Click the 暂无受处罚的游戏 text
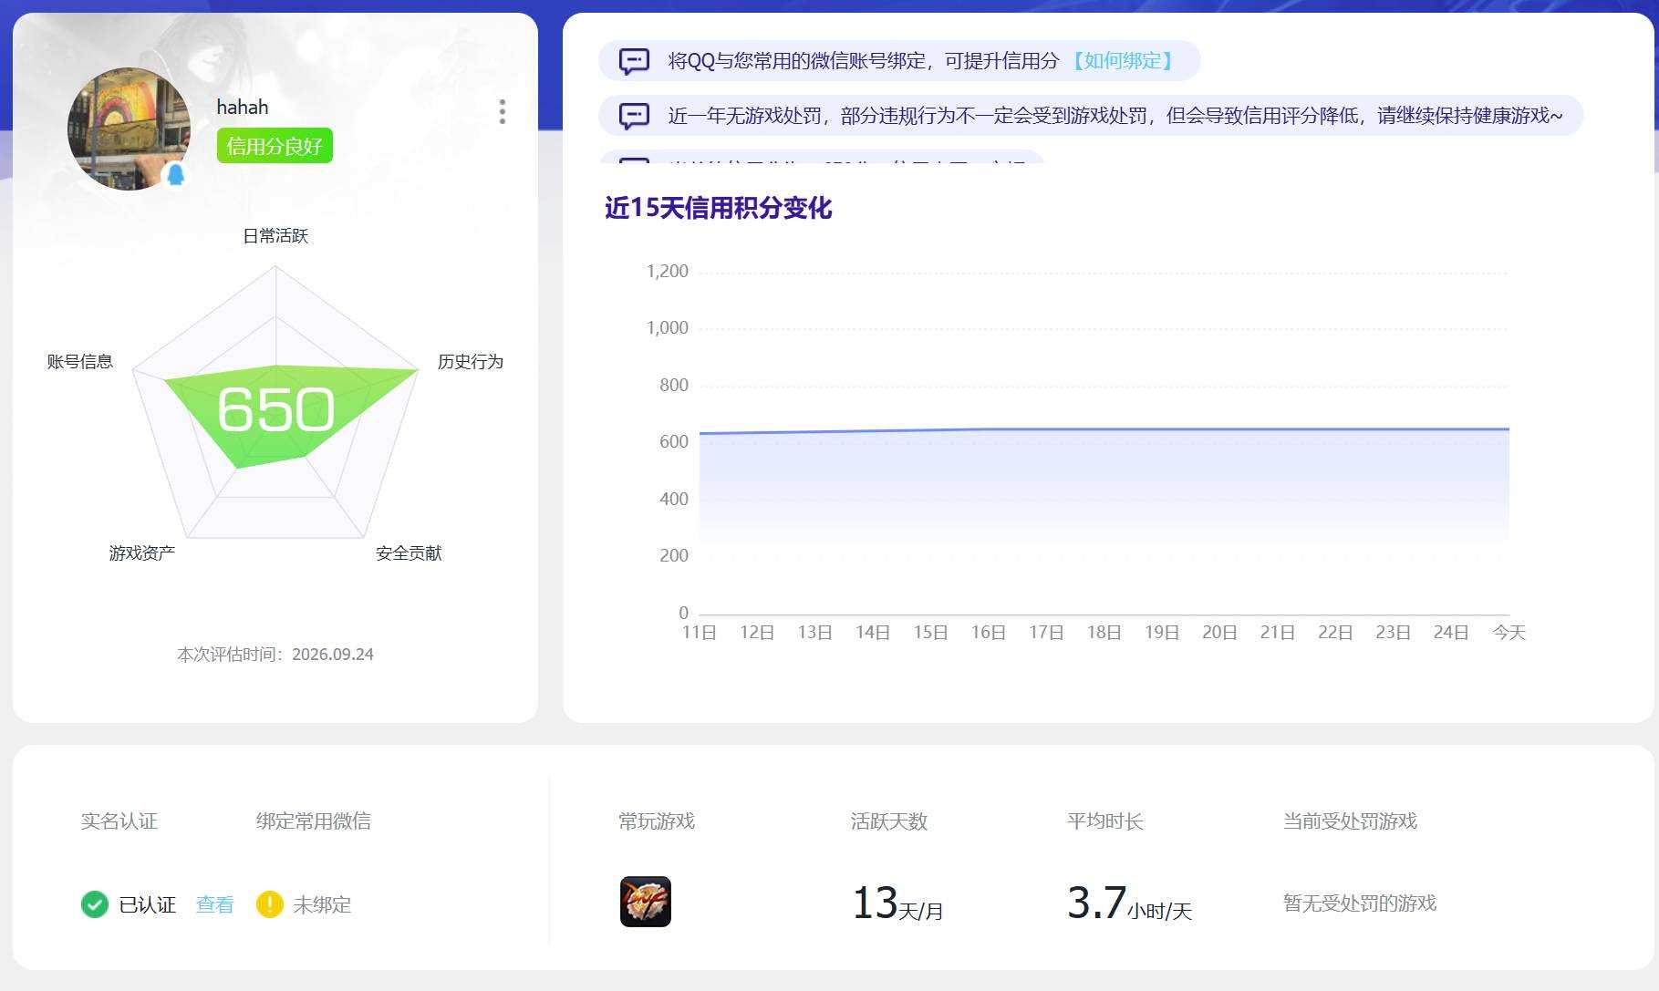 [1360, 903]
